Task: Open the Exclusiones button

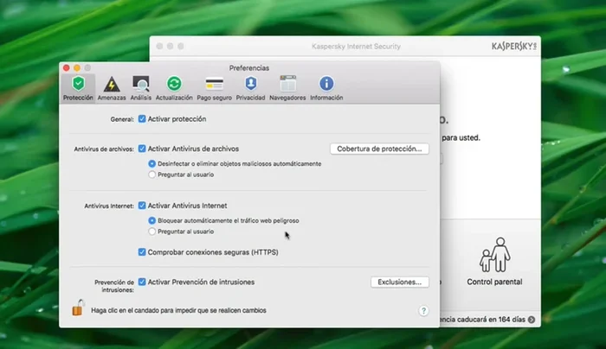Action: pos(399,282)
